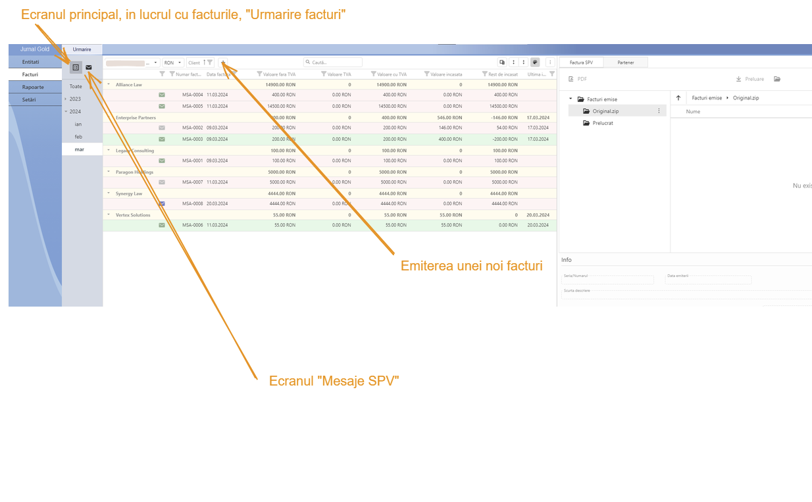Open the folder icon next to Preluare

(x=777, y=79)
